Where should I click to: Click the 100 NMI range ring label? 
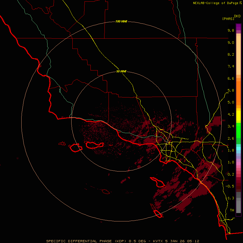click(x=121, y=21)
